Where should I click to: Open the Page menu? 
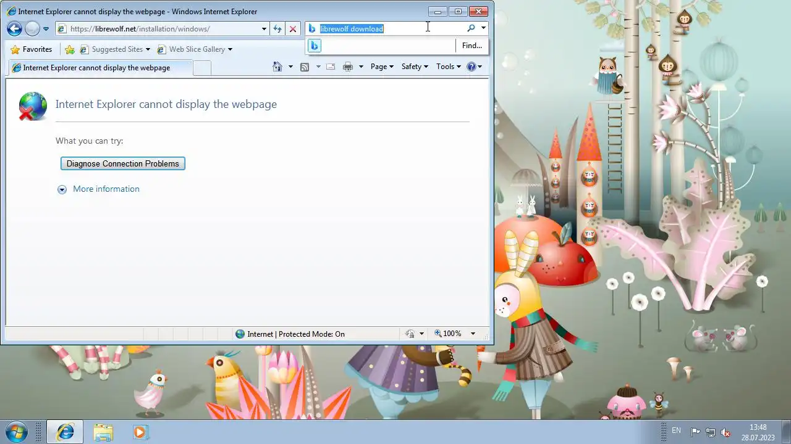coord(382,67)
